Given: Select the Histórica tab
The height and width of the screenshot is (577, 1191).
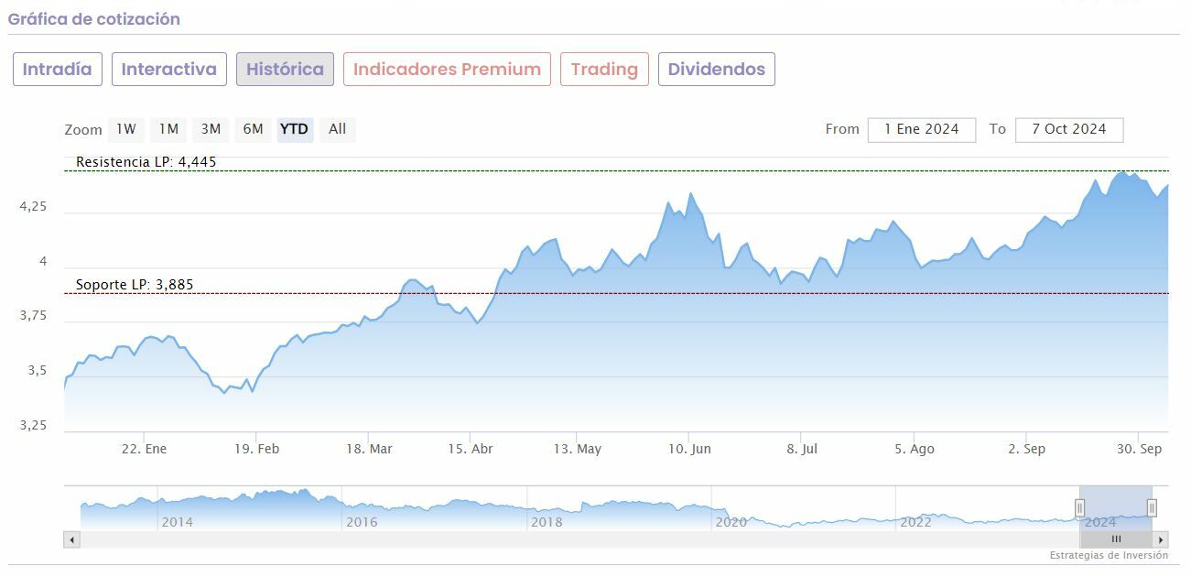Looking at the screenshot, I should pyautogui.click(x=285, y=70).
